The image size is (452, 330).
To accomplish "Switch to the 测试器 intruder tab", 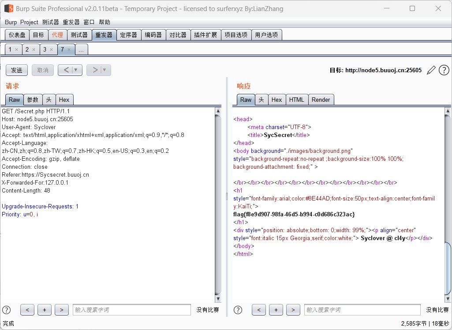I will pyautogui.click(x=79, y=35).
